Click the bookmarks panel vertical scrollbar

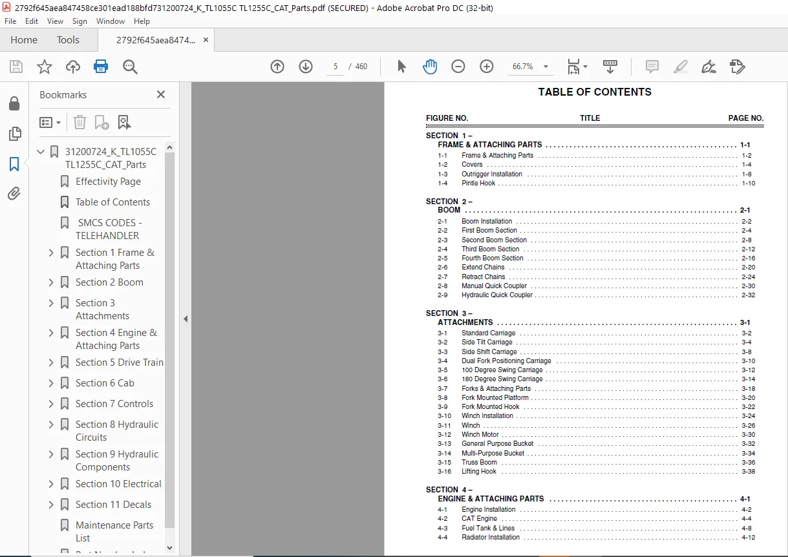click(x=170, y=339)
